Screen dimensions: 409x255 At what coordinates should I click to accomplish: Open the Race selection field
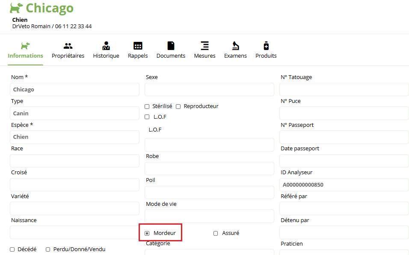click(x=74, y=161)
